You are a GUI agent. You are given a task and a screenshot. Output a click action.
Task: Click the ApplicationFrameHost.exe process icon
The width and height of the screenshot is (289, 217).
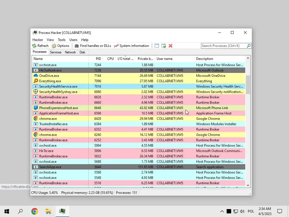pos(36,113)
